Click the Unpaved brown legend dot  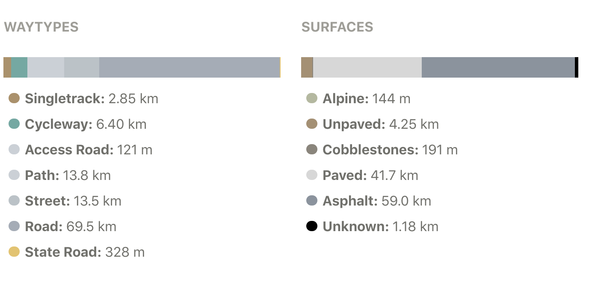pos(312,124)
